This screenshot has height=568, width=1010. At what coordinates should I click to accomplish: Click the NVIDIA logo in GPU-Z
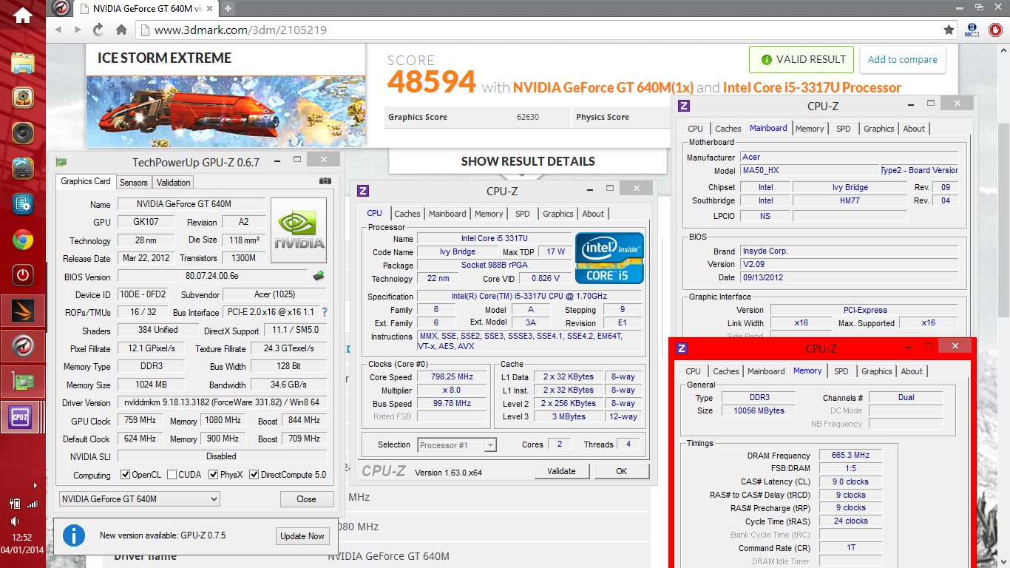point(299,230)
